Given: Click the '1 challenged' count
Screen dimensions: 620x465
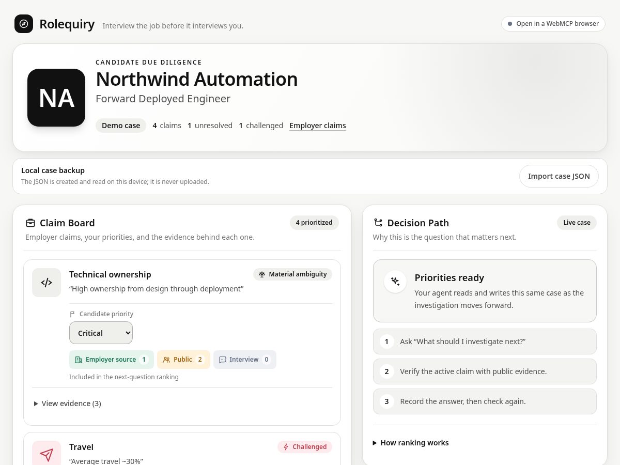Looking at the screenshot, I should (261, 126).
